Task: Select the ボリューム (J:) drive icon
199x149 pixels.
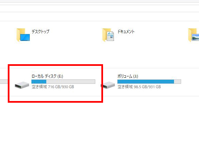Action: click(x=108, y=85)
